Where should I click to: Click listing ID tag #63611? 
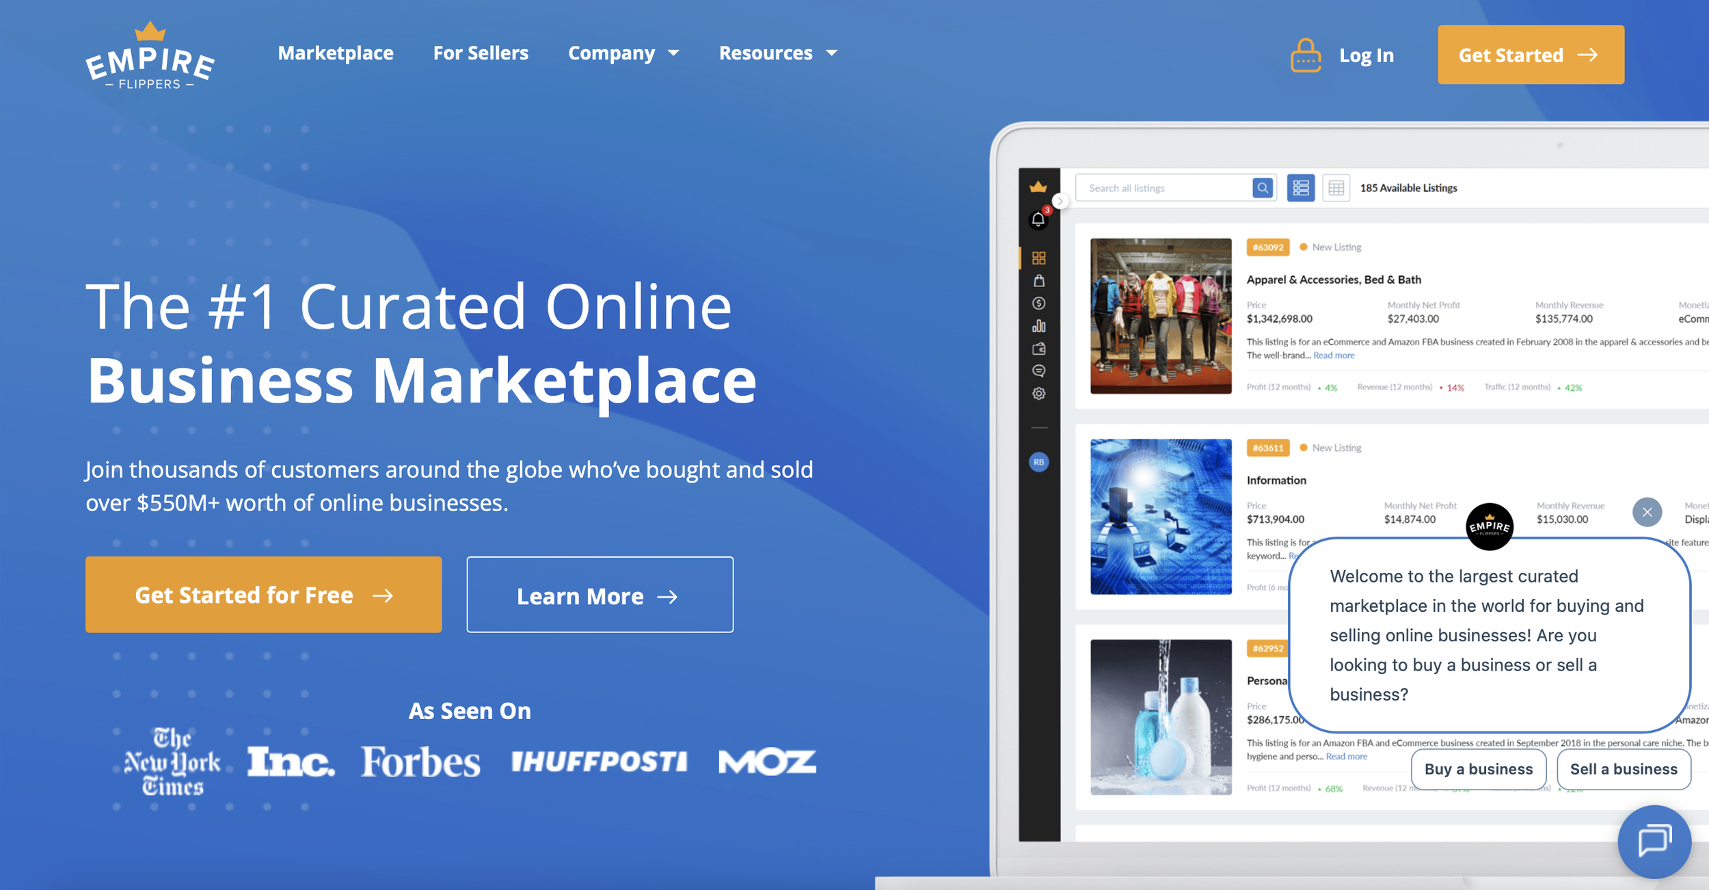(x=1268, y=448)
